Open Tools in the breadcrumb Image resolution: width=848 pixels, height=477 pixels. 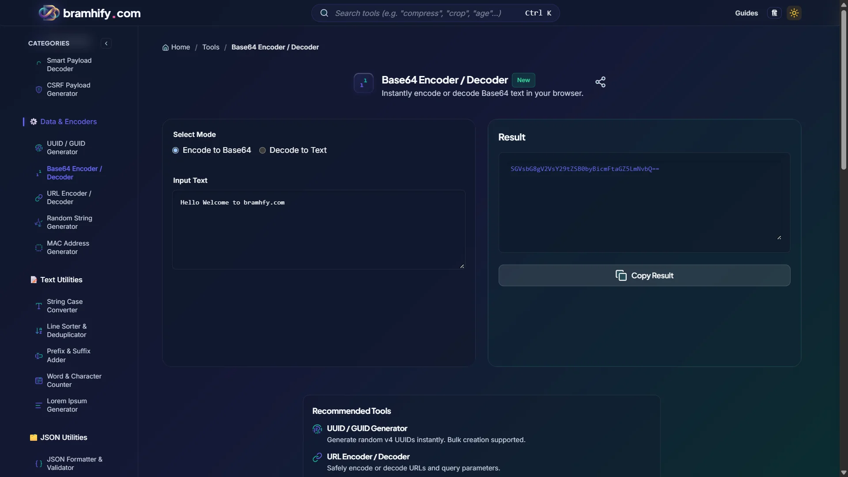click(211, 47)
